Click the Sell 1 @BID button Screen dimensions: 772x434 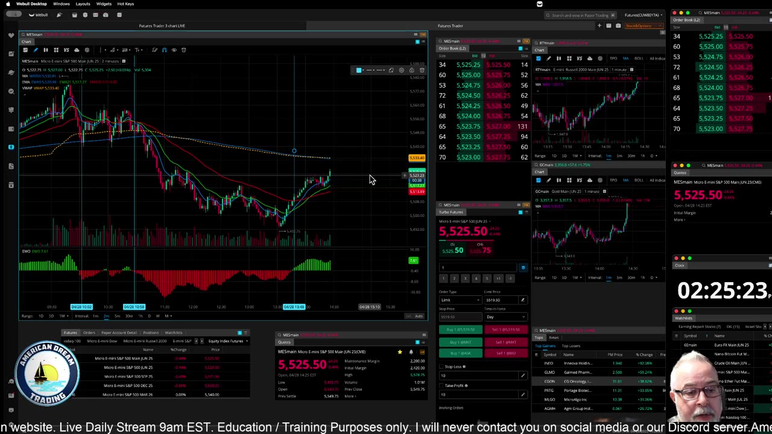505,353
